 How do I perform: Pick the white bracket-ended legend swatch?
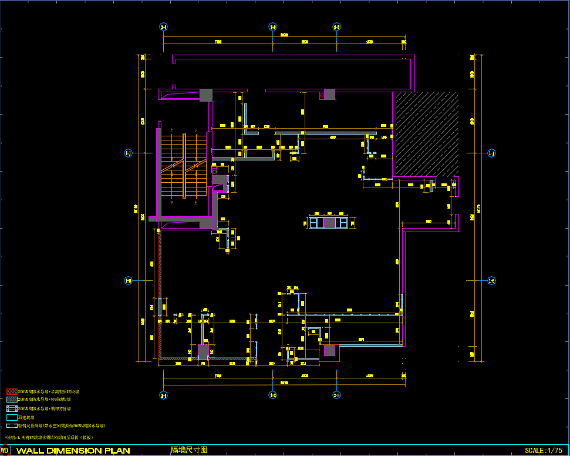click(x=12, y=425)
